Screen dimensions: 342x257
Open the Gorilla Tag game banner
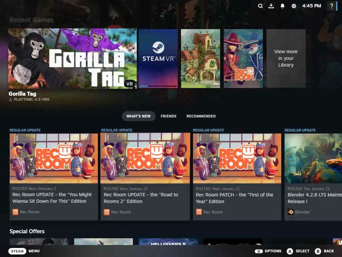pyautogui.click(x=72, y=58)
